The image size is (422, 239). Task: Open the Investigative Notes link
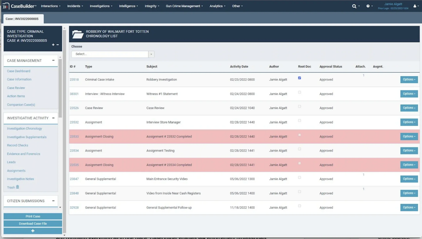20,179
